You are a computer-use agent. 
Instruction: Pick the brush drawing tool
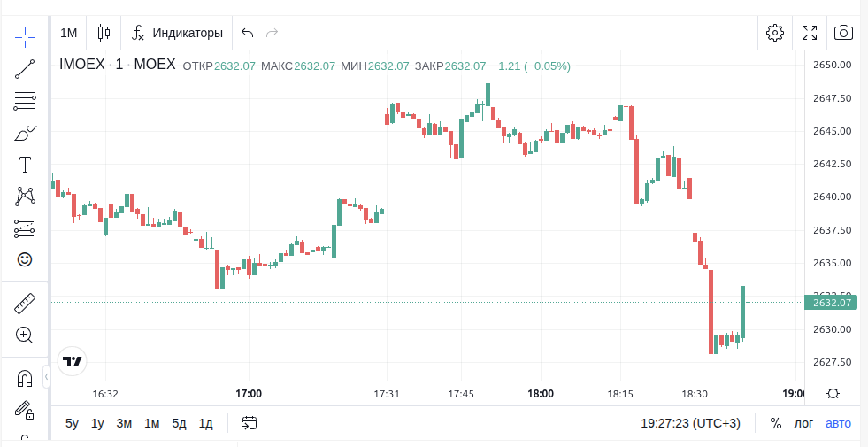click(25, 134)
